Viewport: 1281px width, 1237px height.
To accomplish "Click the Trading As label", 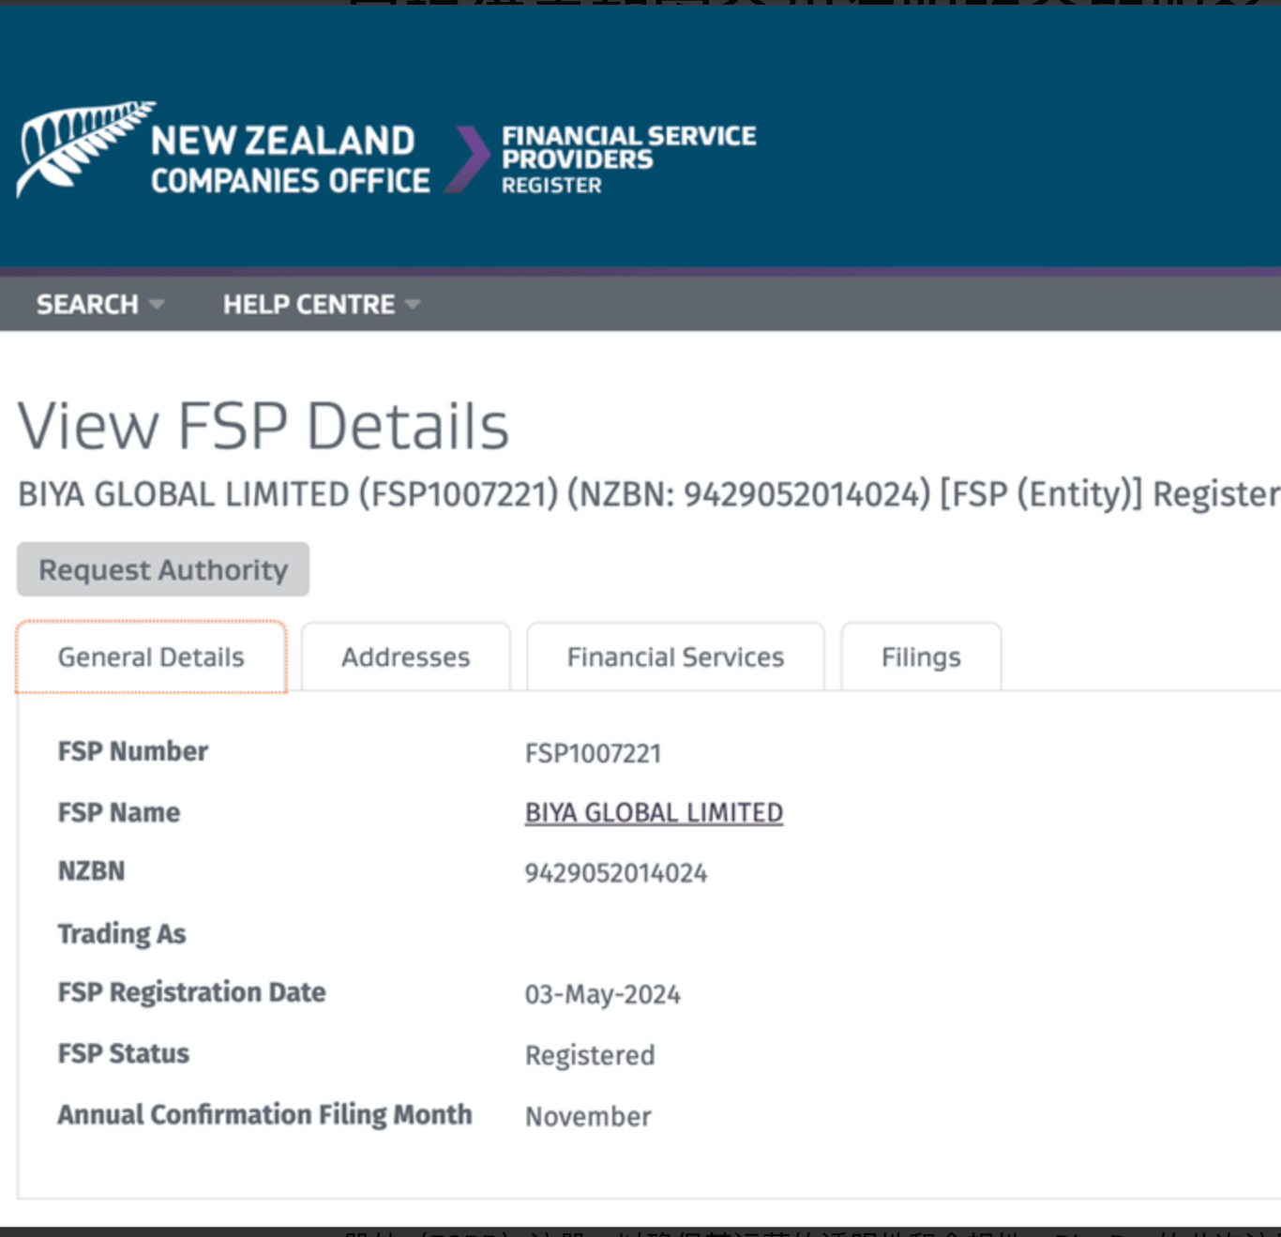I will 122,934.
